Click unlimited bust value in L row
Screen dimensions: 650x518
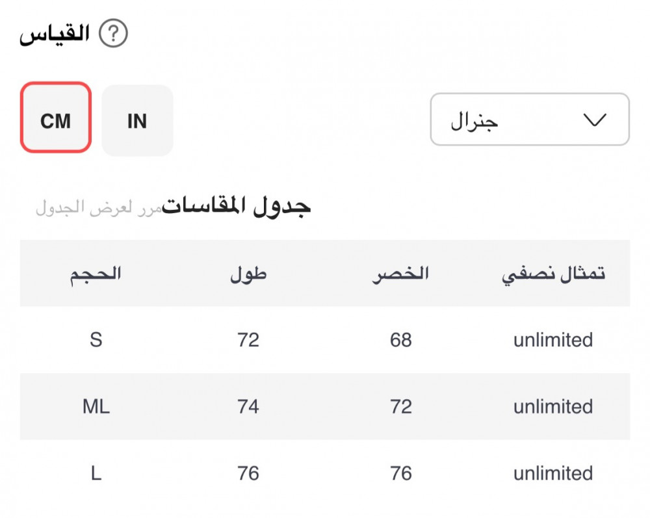553,473
